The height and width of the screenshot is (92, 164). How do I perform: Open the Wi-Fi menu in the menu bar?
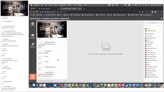[139, 5]
